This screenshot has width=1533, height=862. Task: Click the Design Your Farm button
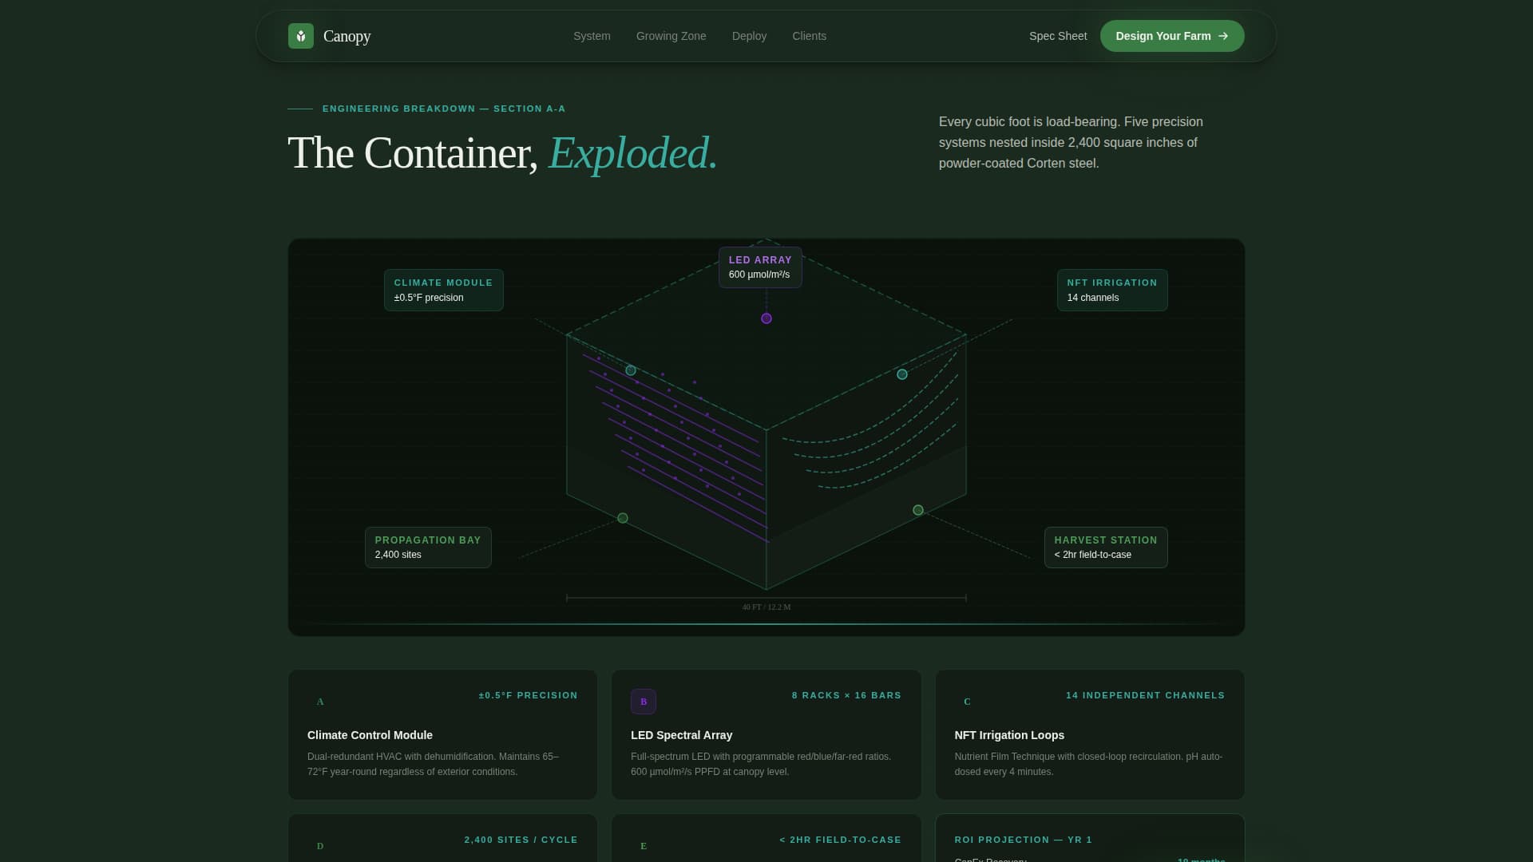[x=1172, y=36]
